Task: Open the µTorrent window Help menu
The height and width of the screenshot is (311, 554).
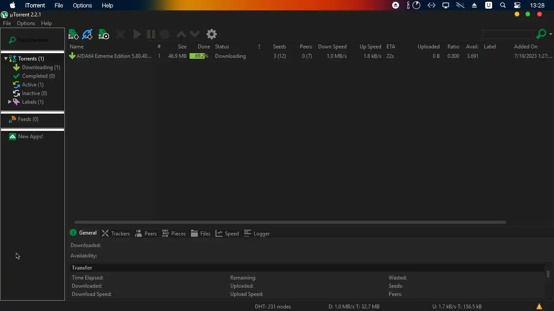Action: (46, 23)
